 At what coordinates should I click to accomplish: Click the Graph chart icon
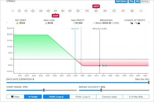coord(29,97)
